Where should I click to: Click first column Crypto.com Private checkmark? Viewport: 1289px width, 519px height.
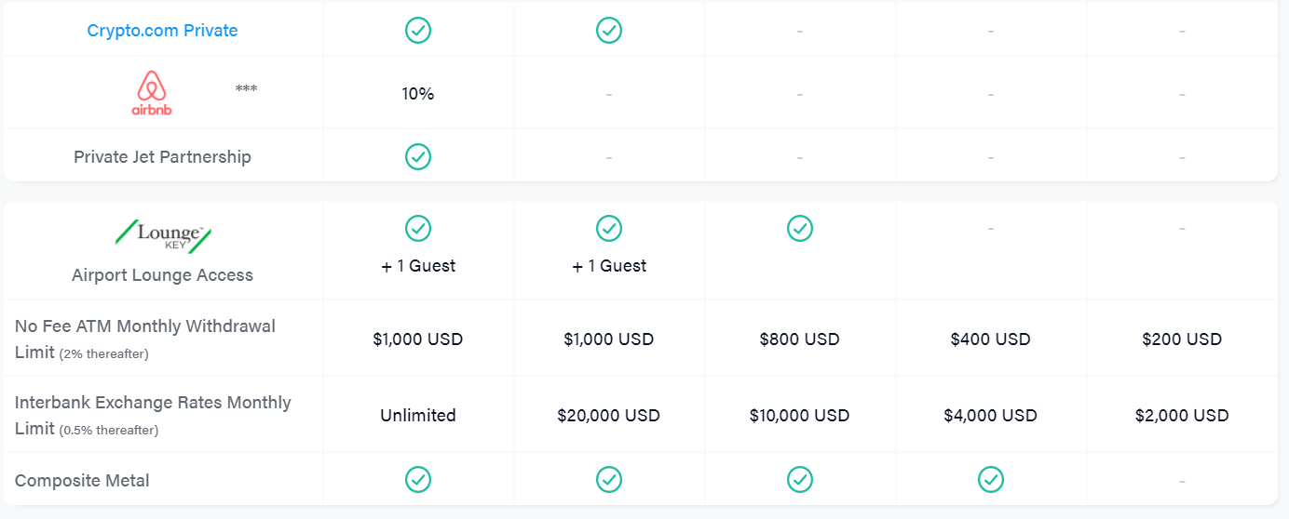coord(418,31)
